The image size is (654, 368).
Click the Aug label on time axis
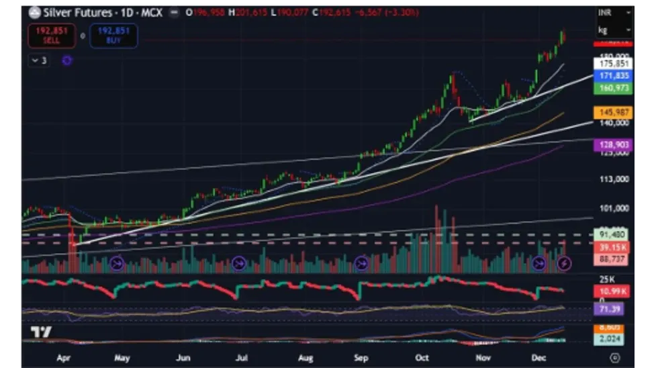tap(306, 358)
